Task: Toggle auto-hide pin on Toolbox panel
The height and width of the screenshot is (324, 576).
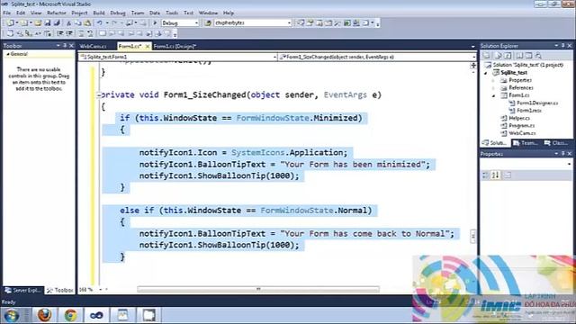Action: [x=65, y=46]
